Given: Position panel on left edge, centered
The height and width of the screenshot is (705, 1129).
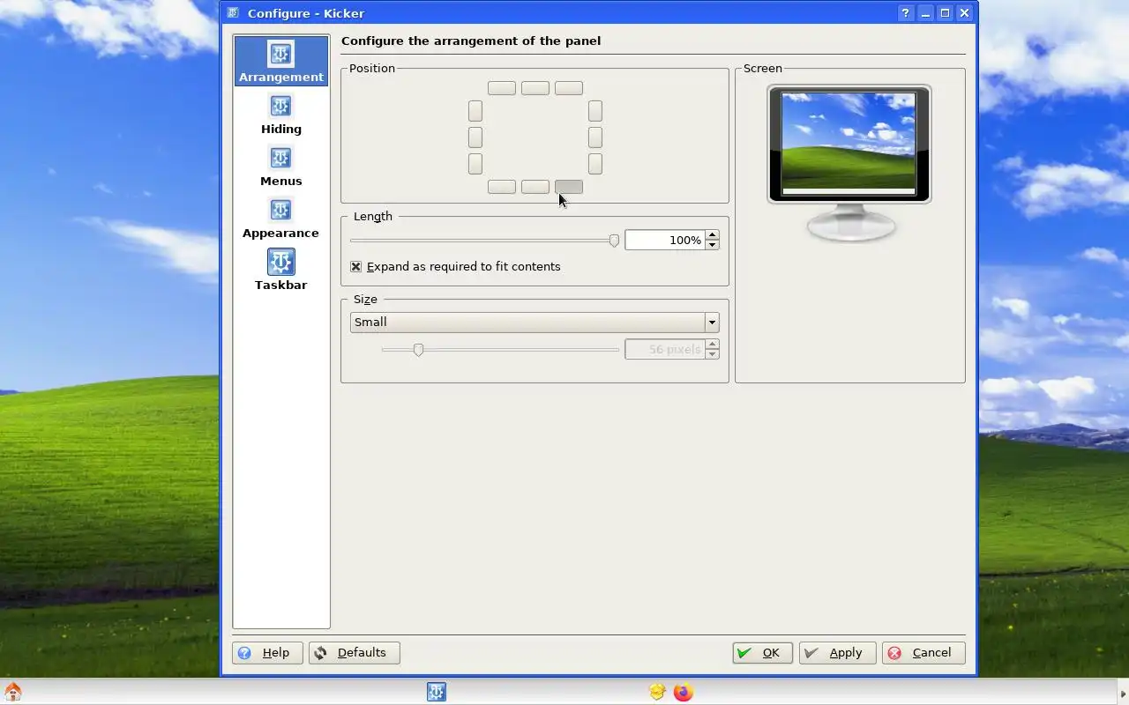Looking at the screenshot, I should click(475, 137).
